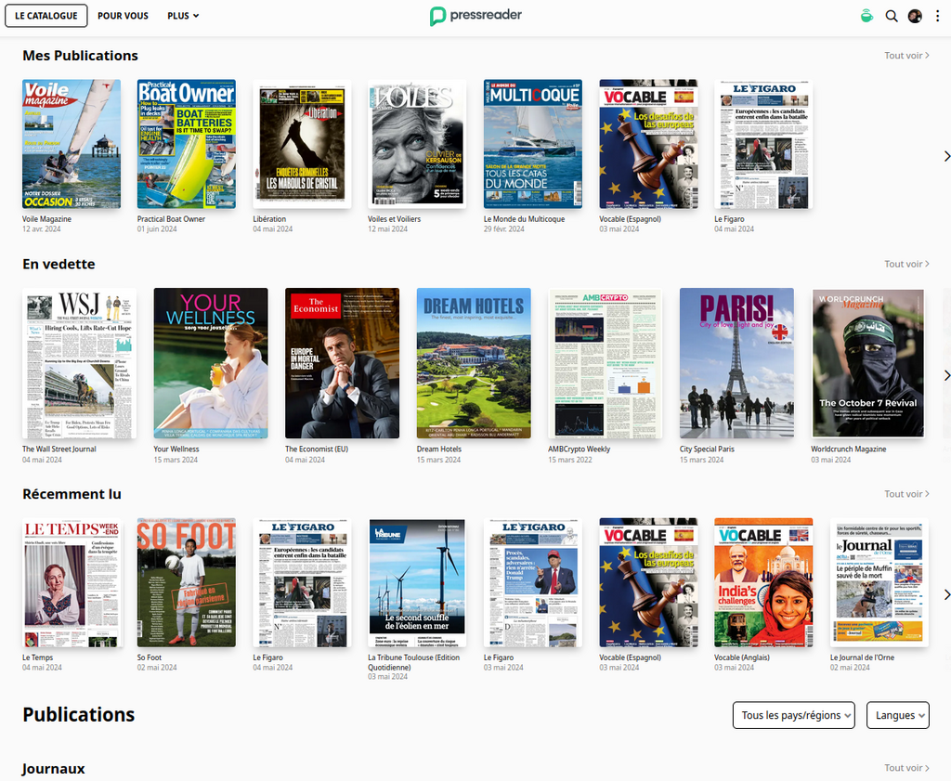Open Tous les pays/régions dropdown
This screenshot has height=781, width=951.
point(794,715)
